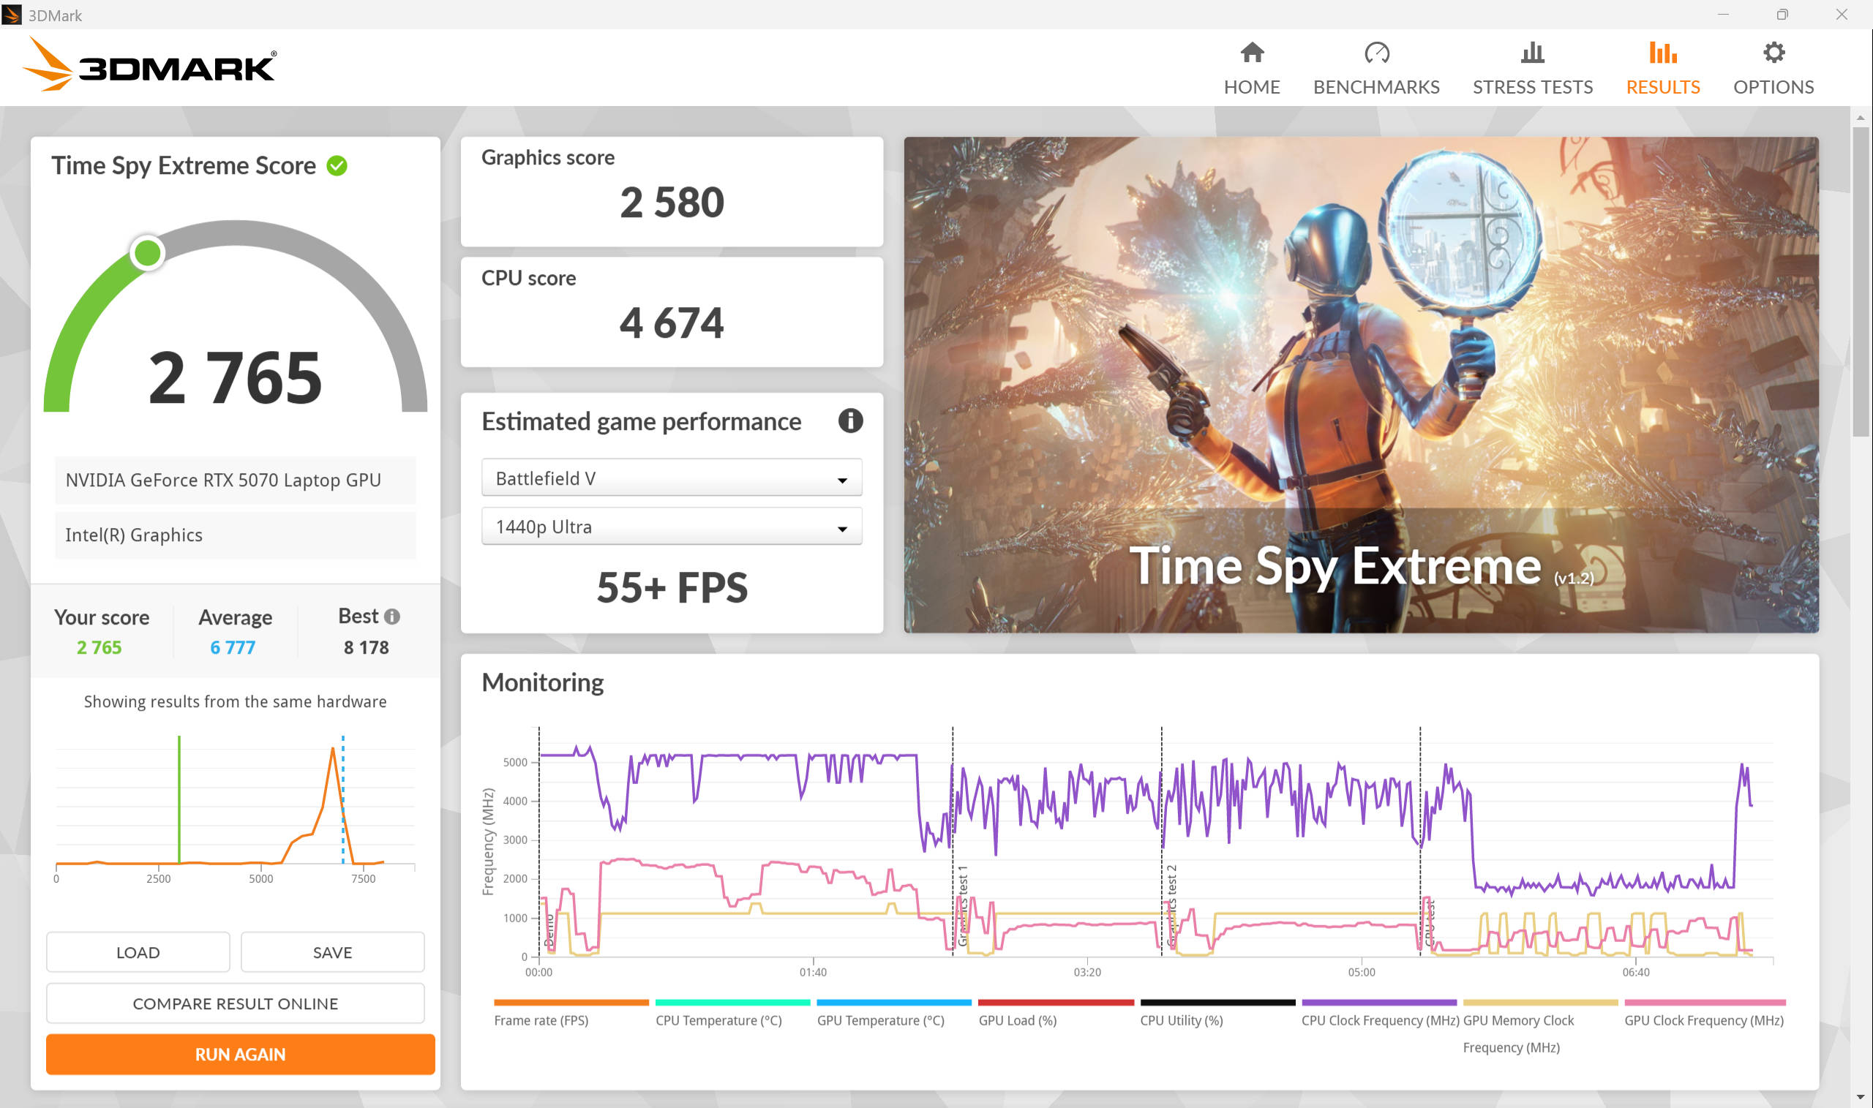
Task: Click the Options gear icon
Action: (1773, 52)
